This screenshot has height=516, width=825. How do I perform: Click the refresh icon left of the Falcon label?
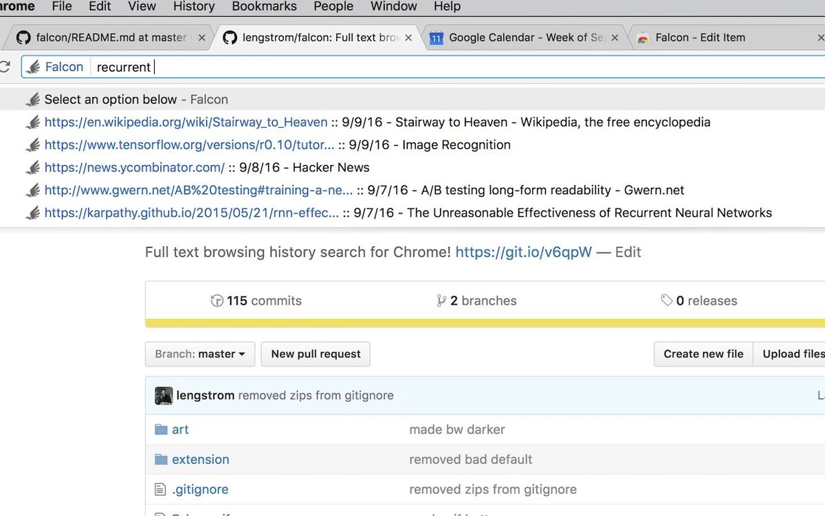click(6, 66)
